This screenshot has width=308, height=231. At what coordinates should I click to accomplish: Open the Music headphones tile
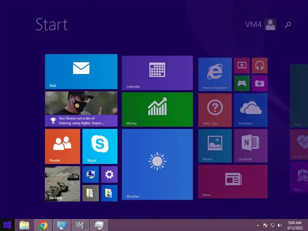click(260, 65)
